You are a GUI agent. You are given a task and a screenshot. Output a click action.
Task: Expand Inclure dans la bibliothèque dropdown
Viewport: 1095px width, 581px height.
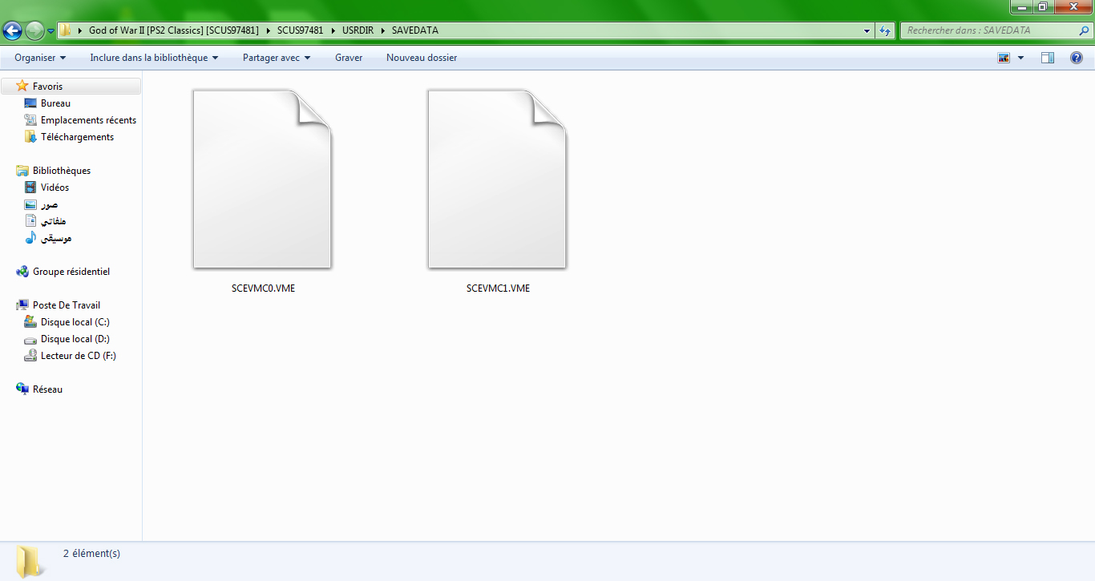coord(154,58)
